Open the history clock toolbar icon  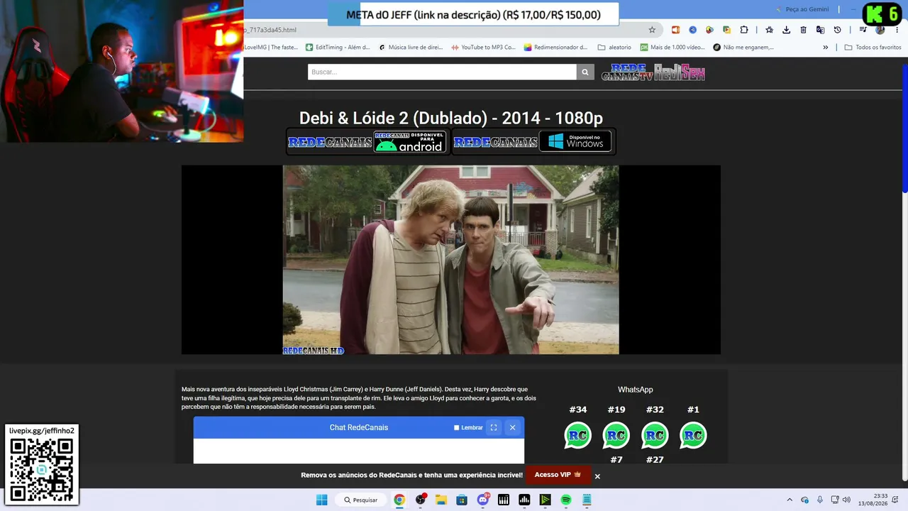click(838, 30)
